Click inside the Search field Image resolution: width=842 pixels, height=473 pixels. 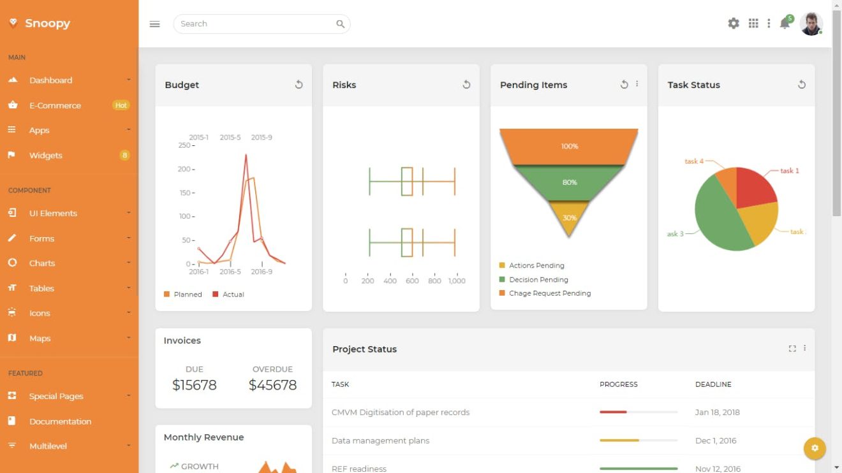pos(255,23)
